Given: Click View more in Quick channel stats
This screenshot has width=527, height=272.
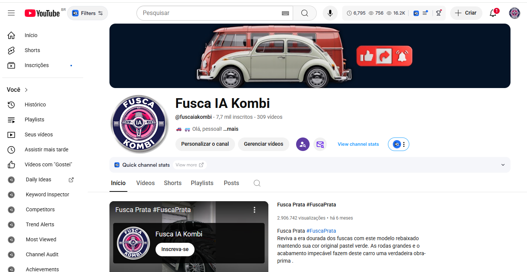Looking at the screenshot, I should 190,165.
